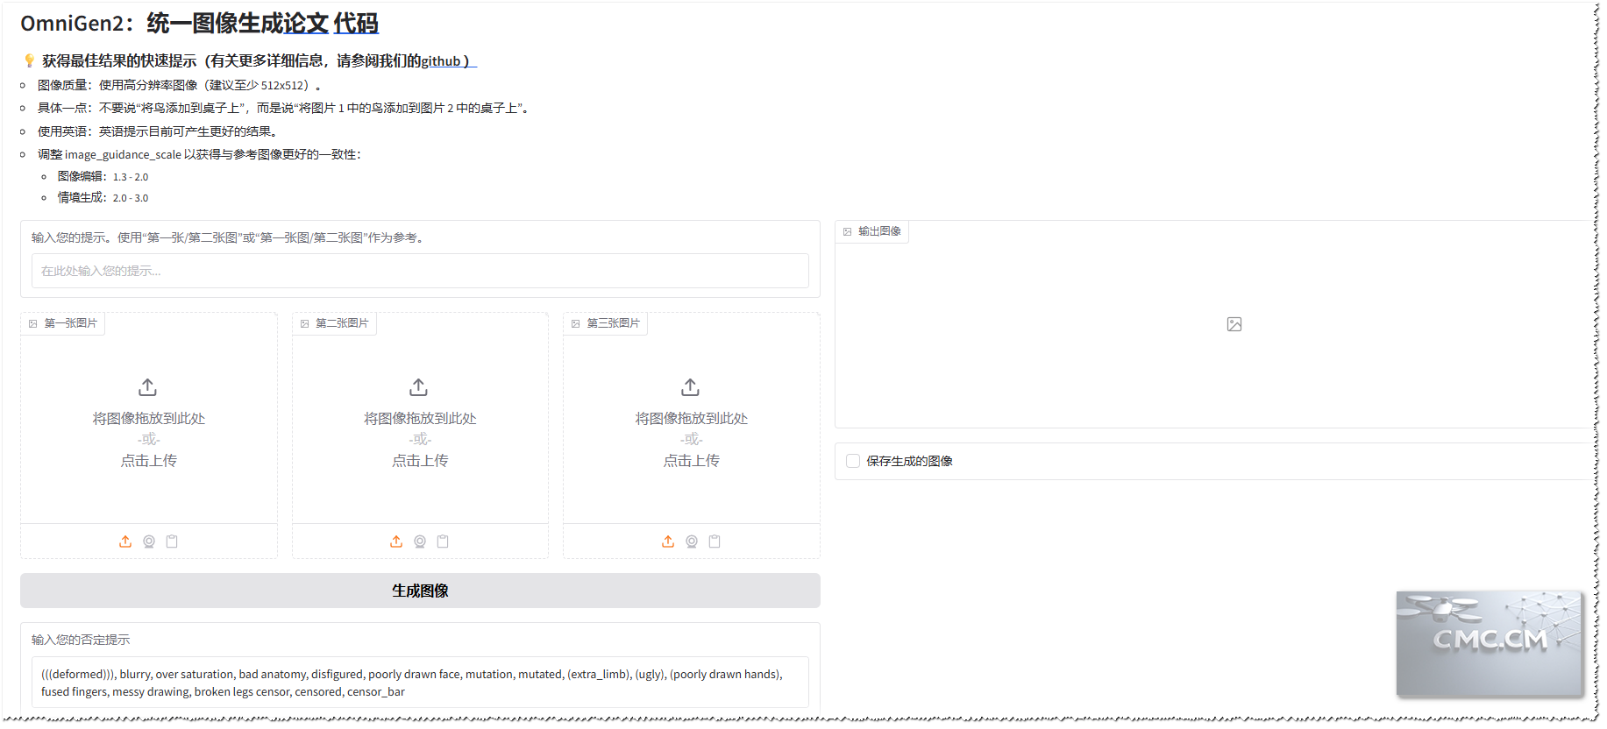This screenshot has height=729, width=1607.
Task: Click 点击上传 in 第三张图片 panel
Action: (x=691, y=461)
